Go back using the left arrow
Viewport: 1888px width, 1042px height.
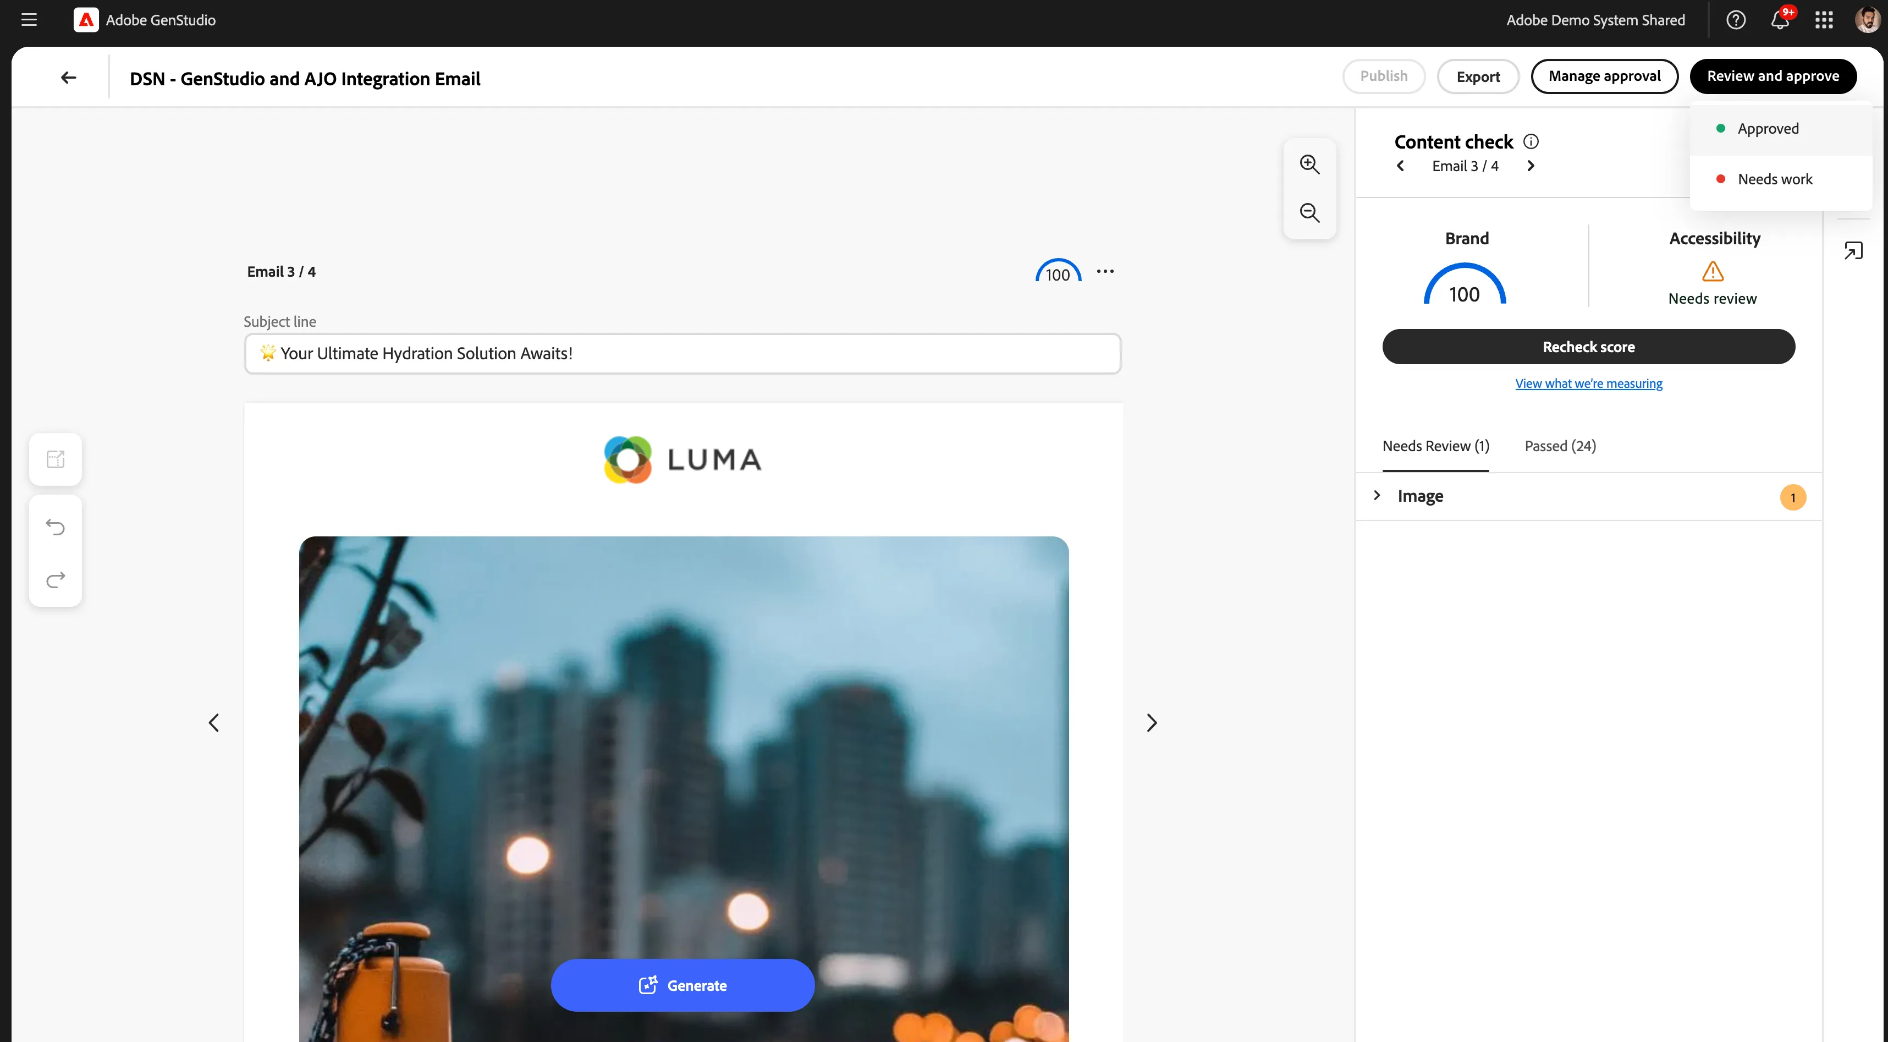click(69, 78)
